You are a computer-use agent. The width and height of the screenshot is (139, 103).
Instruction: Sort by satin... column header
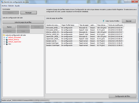[x=93, y=25]
